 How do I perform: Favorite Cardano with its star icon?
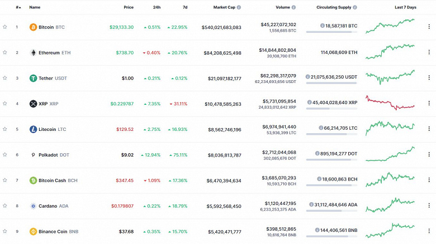pyautogui.click(x=5, y=206)
